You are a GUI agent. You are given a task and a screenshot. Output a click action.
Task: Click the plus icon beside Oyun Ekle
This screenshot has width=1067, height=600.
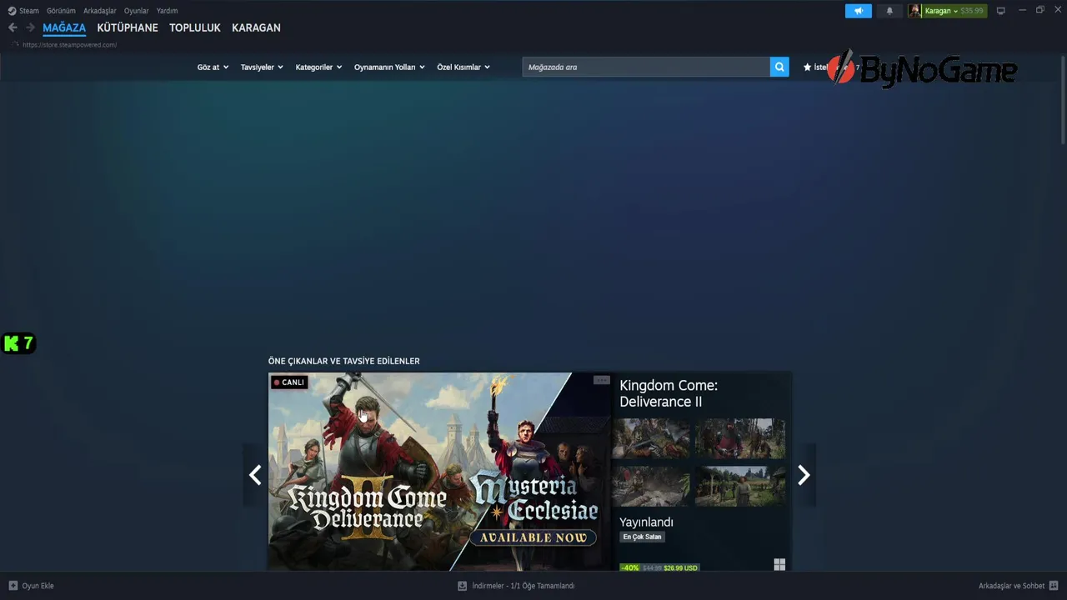(13, 586)
